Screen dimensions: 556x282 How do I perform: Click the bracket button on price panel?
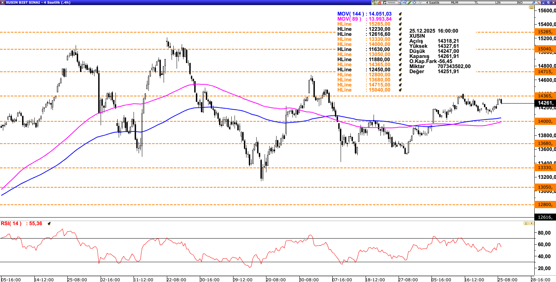click(x=531, y=7)
